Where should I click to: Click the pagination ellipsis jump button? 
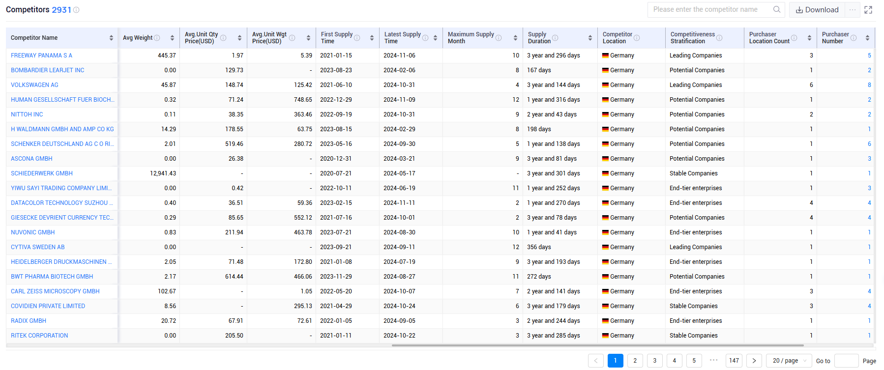714,360
